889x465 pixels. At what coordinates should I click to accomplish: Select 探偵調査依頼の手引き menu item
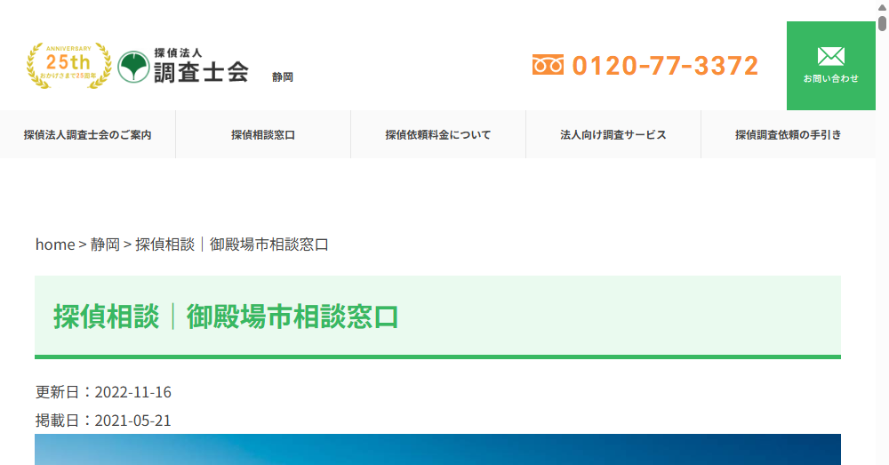(x=788, y=135)
